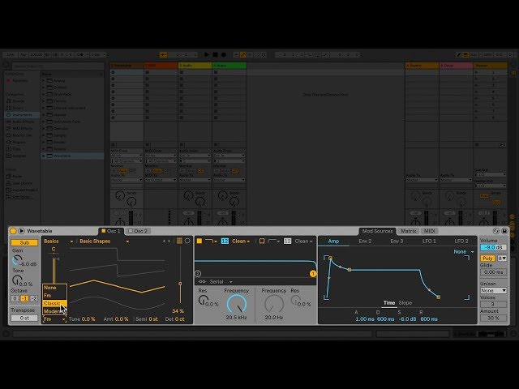Image resolution: width=519 pixels, height=389 pixels.
Task: Click the Tune 0.0 % value
Action: [x=88, y=319]
